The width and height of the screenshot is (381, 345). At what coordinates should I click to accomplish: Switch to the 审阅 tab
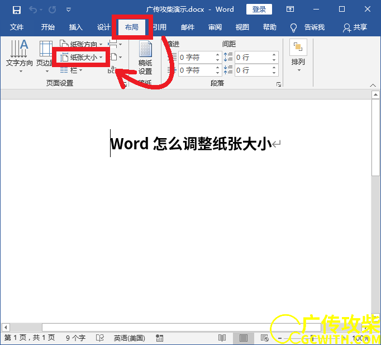(215, 27)
